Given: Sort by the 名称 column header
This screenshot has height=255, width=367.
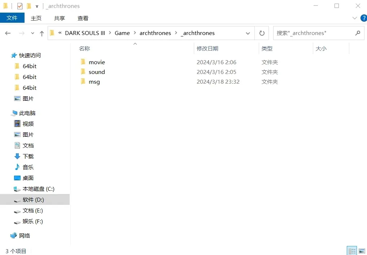Looking at the screenshot, I should click(x=84, y=49).
